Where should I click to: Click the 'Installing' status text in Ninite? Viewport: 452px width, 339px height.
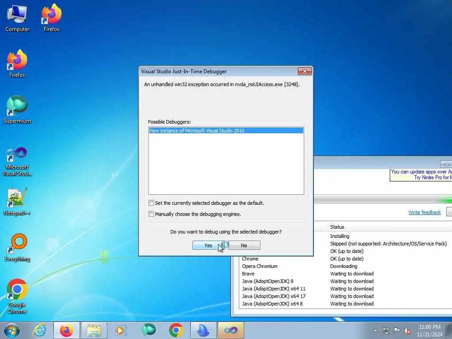pos(339,236)
